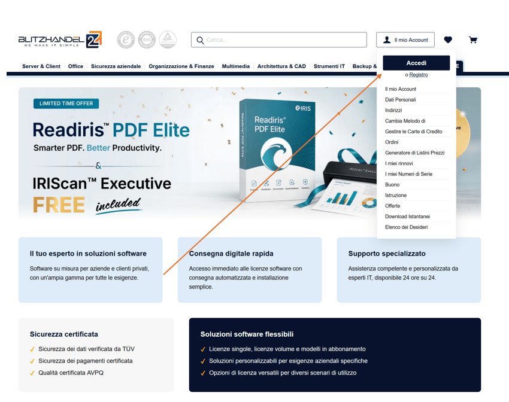Image resolution: width=509 pixels, height=402 pixels.
Task: Open Generatore di Listini Prezzi
Action: pos(414,153)
